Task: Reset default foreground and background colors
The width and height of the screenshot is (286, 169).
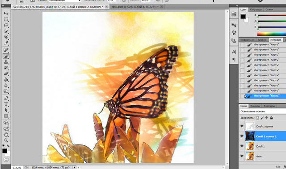Action: coord(4,146)
